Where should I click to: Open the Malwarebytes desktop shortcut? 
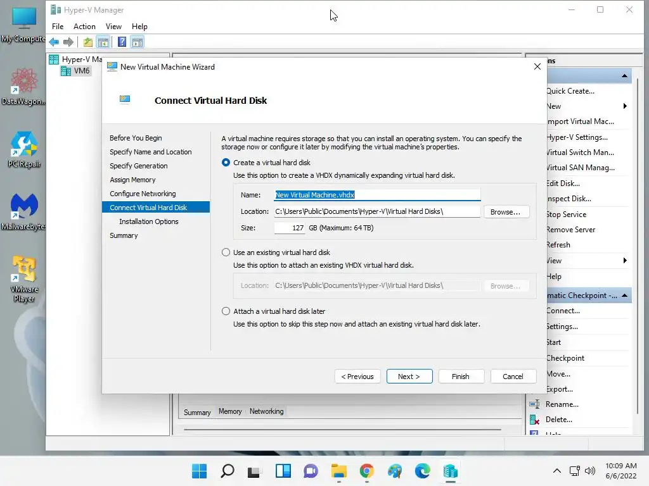[23, 212]
